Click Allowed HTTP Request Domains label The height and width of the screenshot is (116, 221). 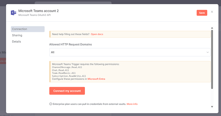tap(70, 44)
